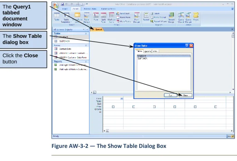The image size is (237, 161).
Task: Click left arrow of design grid scrollbar
Action: [x=104, y=131]
